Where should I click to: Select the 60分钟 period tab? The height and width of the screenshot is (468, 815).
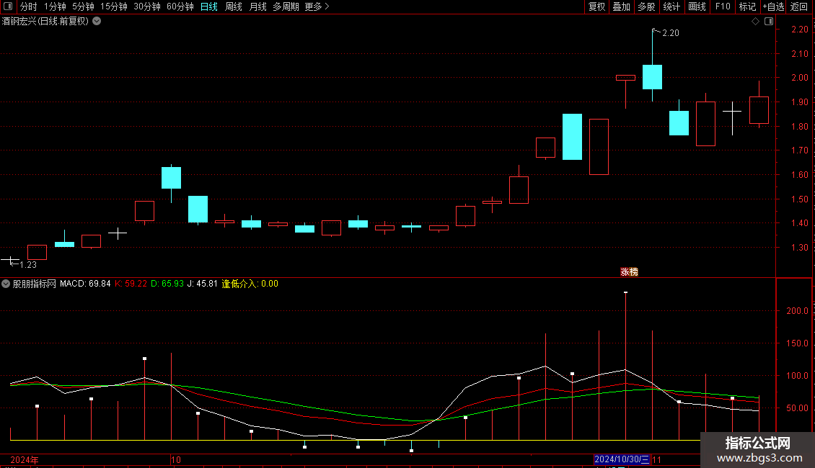(x=180, y=6)
